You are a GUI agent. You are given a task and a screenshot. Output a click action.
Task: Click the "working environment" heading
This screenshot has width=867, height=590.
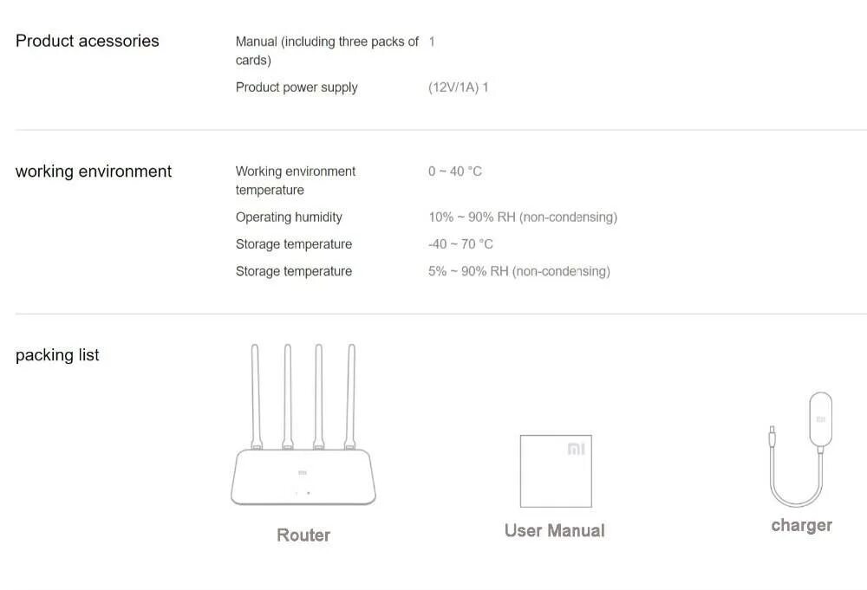coord(94,172)
